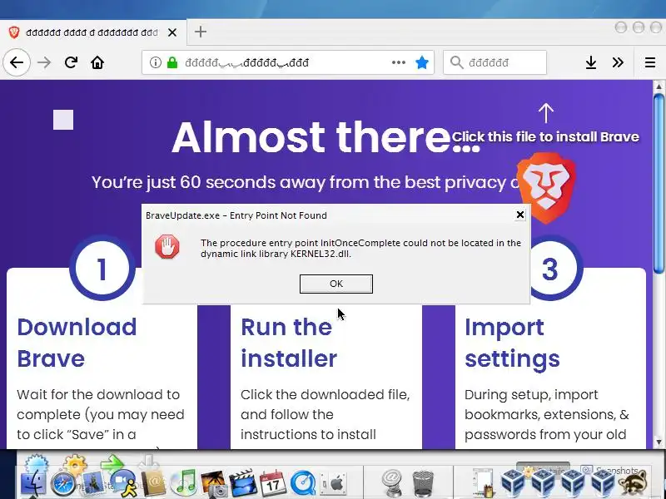
Task: Launch iChat from the dock
Action: click(122, 483)
